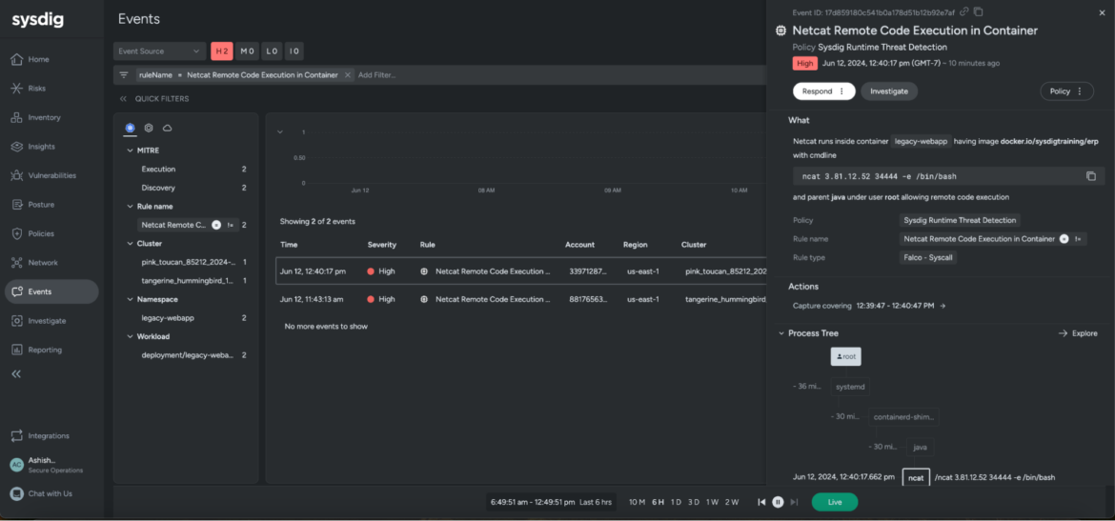The image size is (1115, 521).
Task: Open the Policy options button
Action: coord(1066,91)
